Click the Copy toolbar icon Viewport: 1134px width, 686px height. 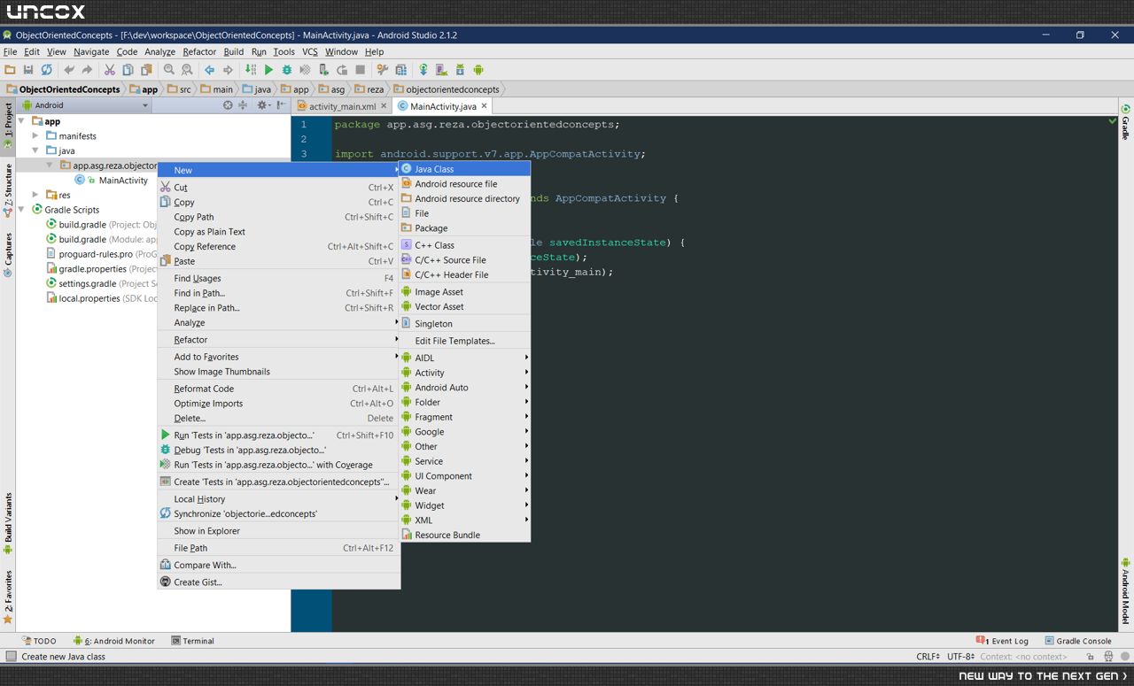128,70
